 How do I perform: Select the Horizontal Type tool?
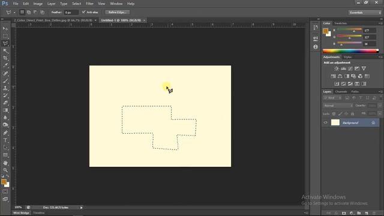5,140
